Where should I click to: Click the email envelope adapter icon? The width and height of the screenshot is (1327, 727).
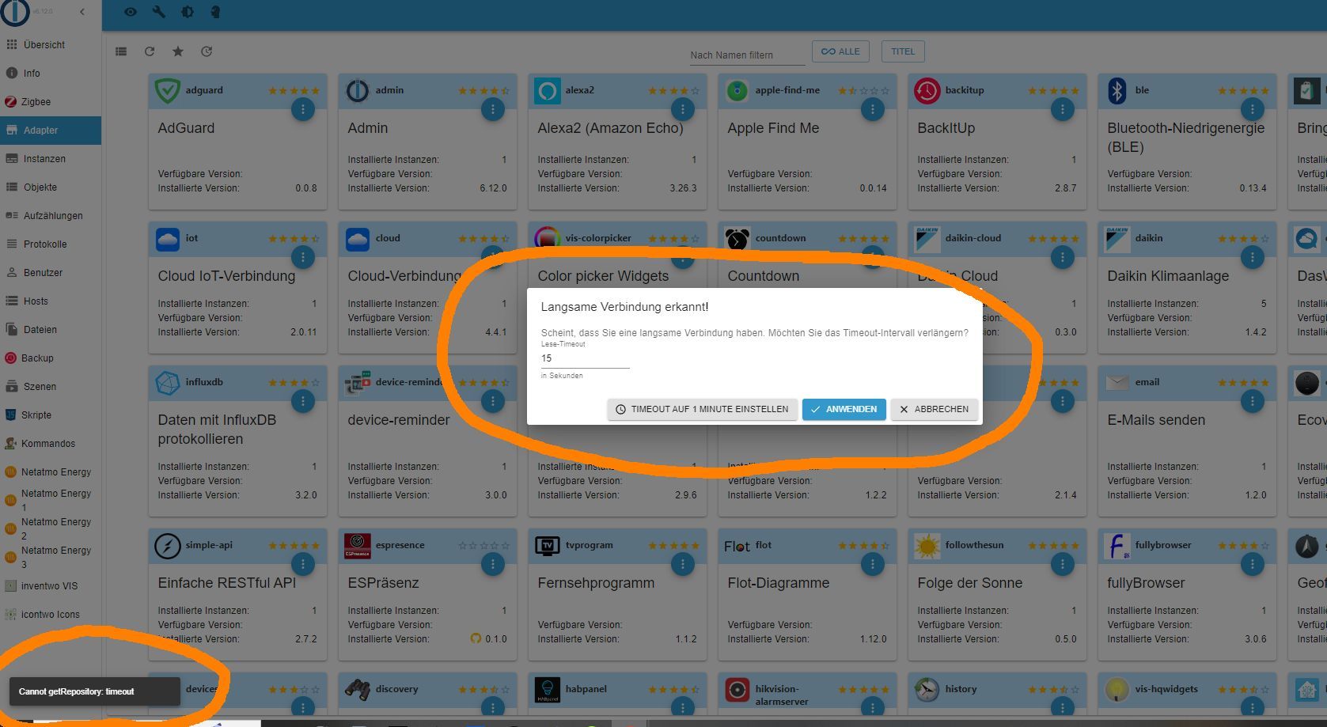tap(1117, 383)
